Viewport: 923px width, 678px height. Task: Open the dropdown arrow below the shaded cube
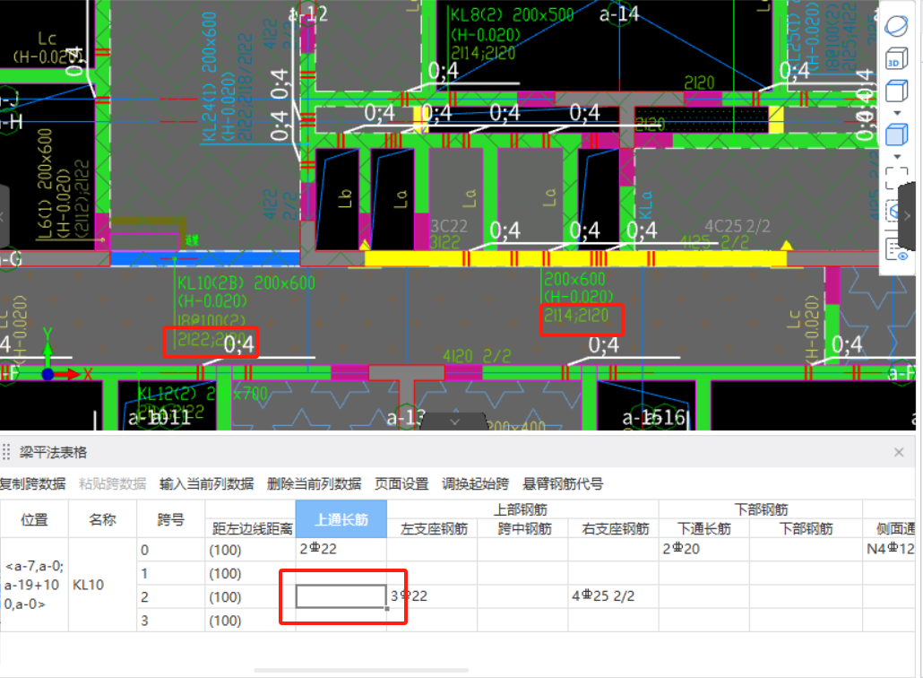[897, 157]
